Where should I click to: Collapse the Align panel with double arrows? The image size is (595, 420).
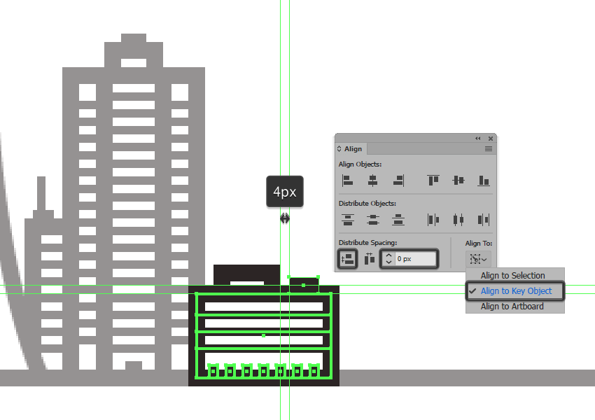[477, 139]
